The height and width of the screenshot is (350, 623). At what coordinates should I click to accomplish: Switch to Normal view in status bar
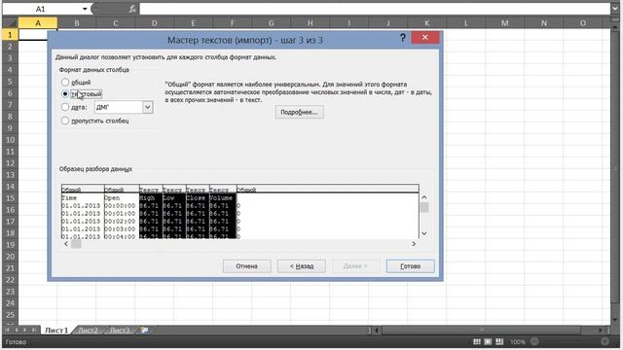coord(477,341)
